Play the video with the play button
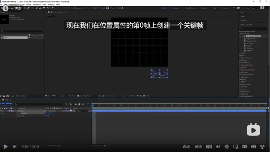 pyautogui.click(x=5, y=147)
